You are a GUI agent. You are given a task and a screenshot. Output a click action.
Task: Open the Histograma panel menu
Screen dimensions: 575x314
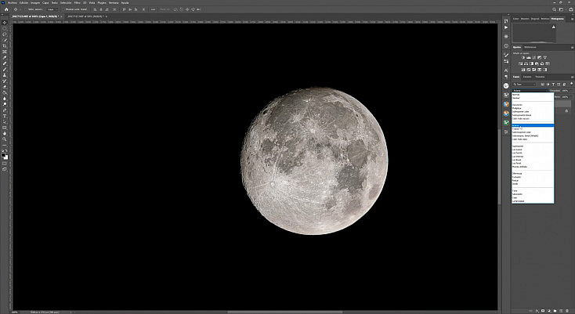tap(572, 18)
